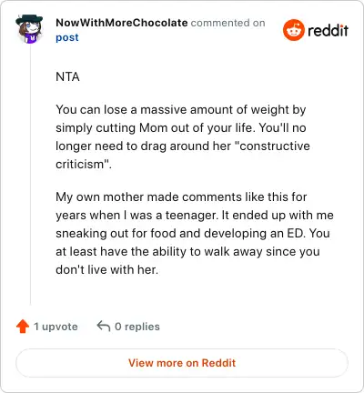This screenshot has height=393, width=364.
Task: Click the line "years when I was a teenager"
Action: (195, 216)
